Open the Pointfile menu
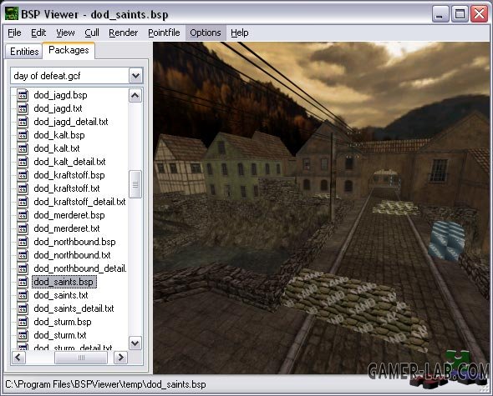 [164, 33]
